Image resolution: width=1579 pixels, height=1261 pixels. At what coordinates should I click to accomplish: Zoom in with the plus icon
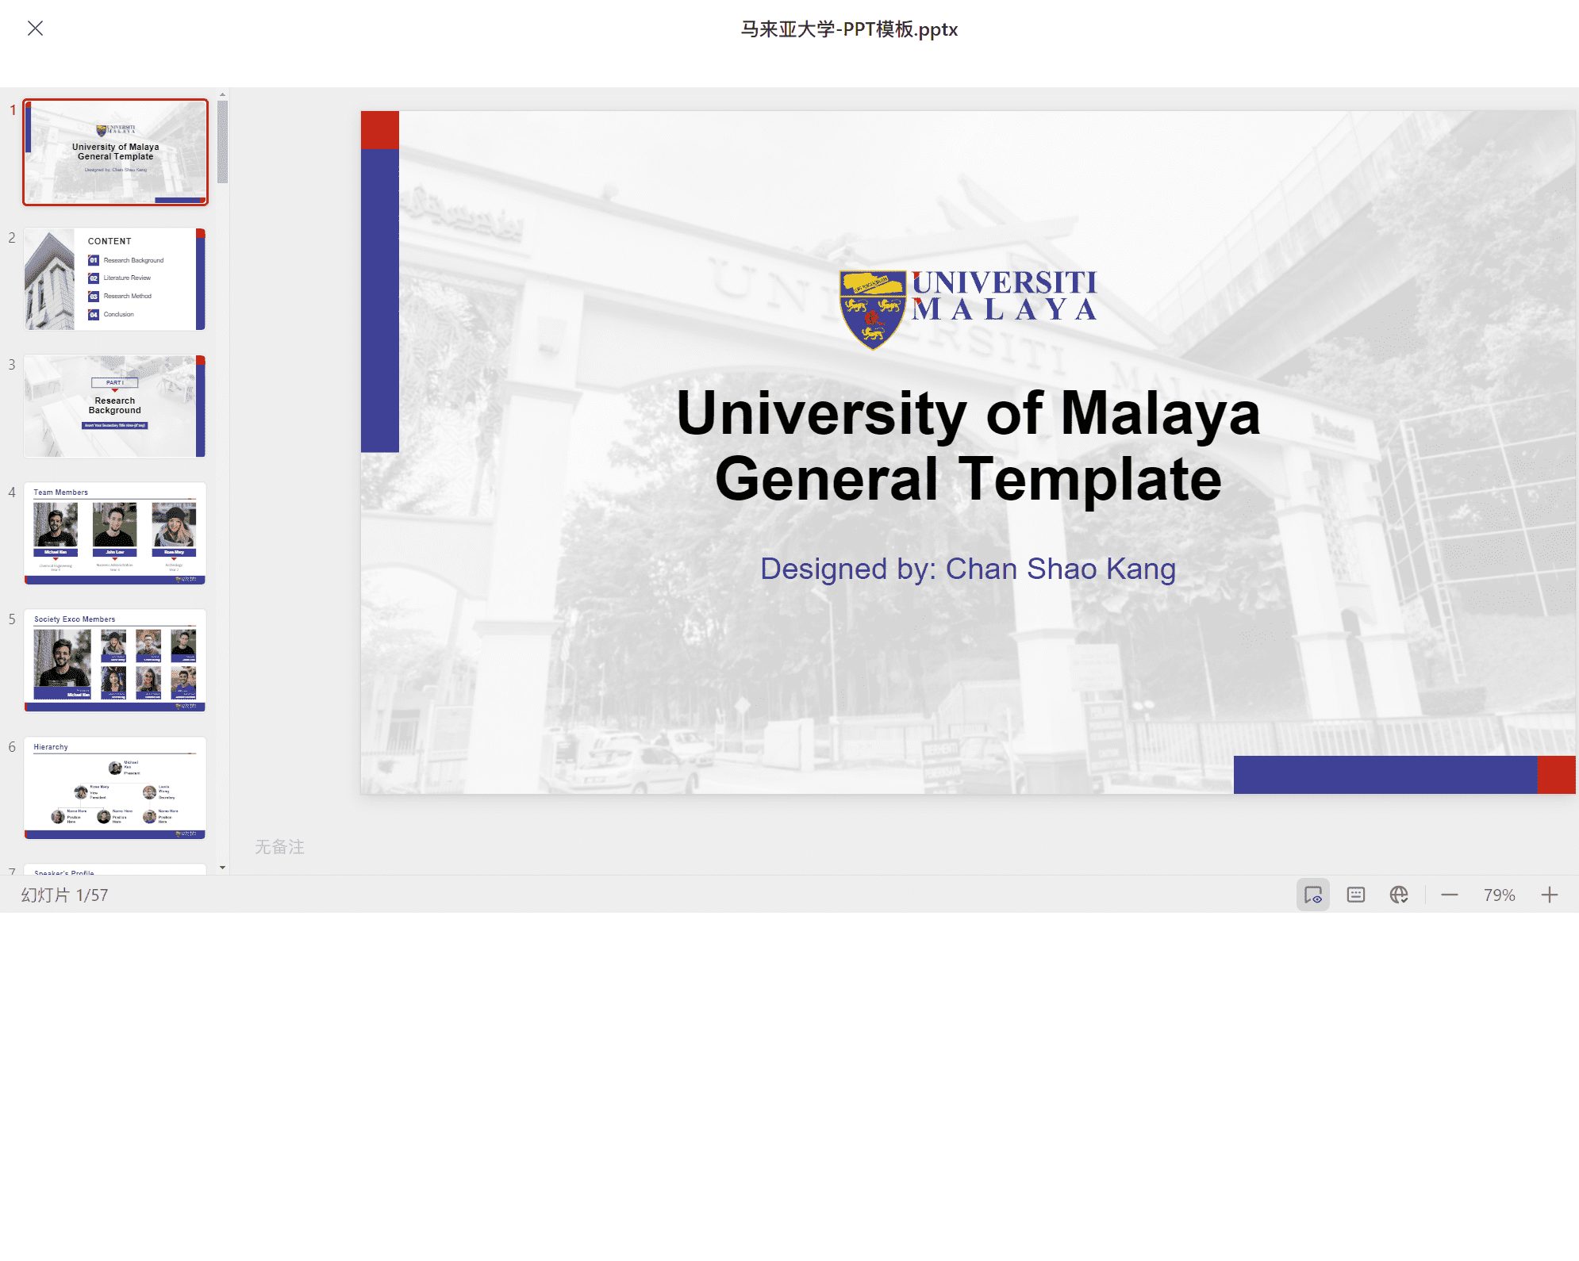(1550, 895)
